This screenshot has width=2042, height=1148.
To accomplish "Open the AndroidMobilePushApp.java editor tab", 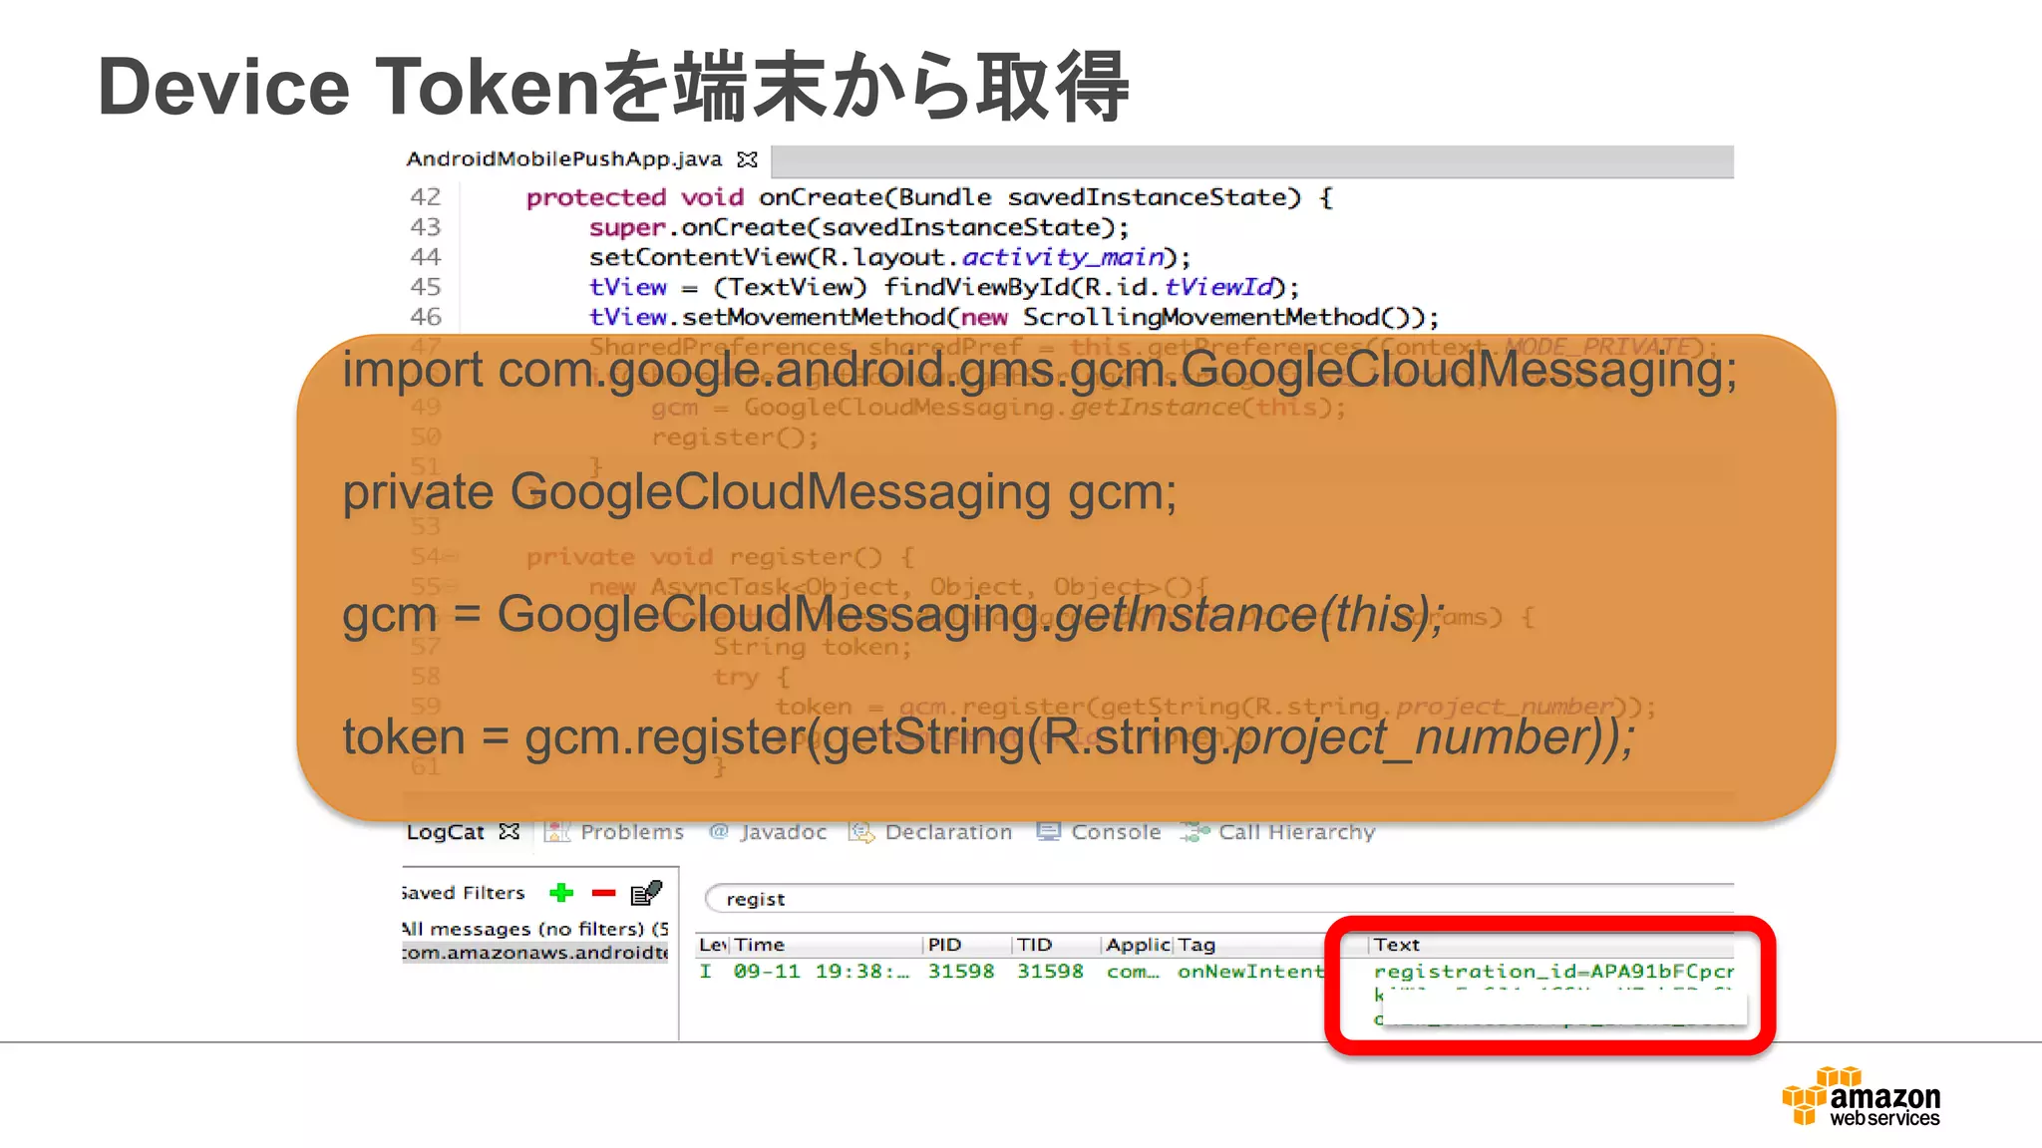I will click(563, 159).
